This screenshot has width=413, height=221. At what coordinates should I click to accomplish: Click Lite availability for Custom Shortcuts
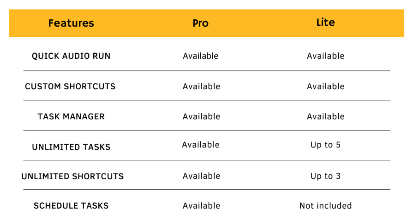(325, 87)
